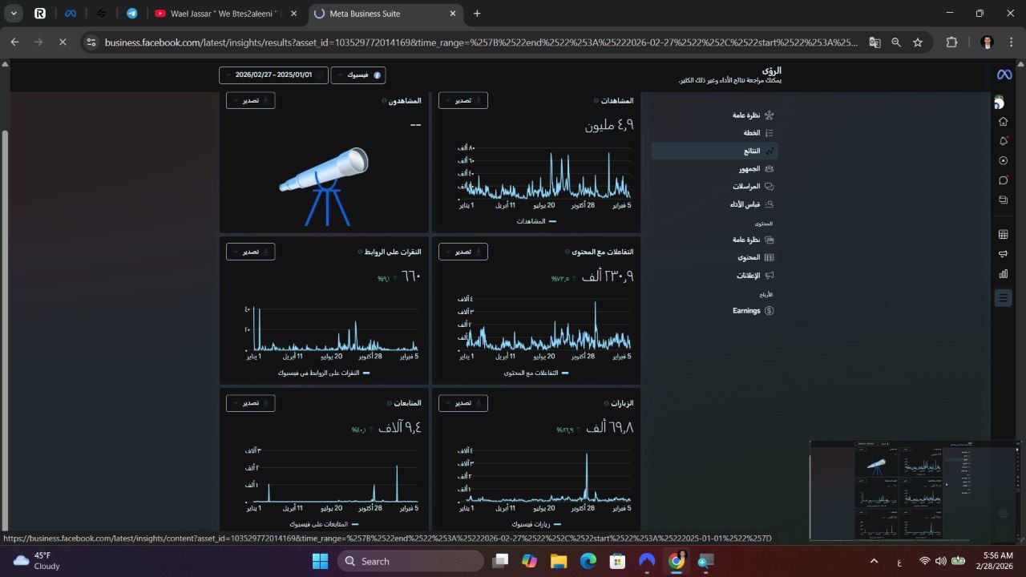Open the ads megaphone icon in rail
Image resolution: width=1026 pixels, height=577 pixels.
(x=1003, y=254)
